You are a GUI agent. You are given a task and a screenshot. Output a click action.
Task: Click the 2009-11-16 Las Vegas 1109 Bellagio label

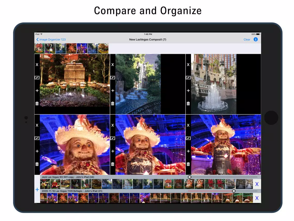(x=72, y=191)
